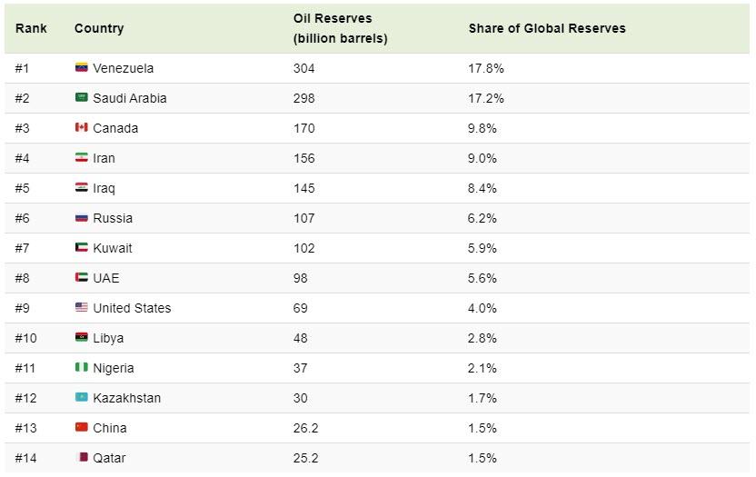Click the Kazakhstan flag icon
756x477 pixels.
pos(81,398)
